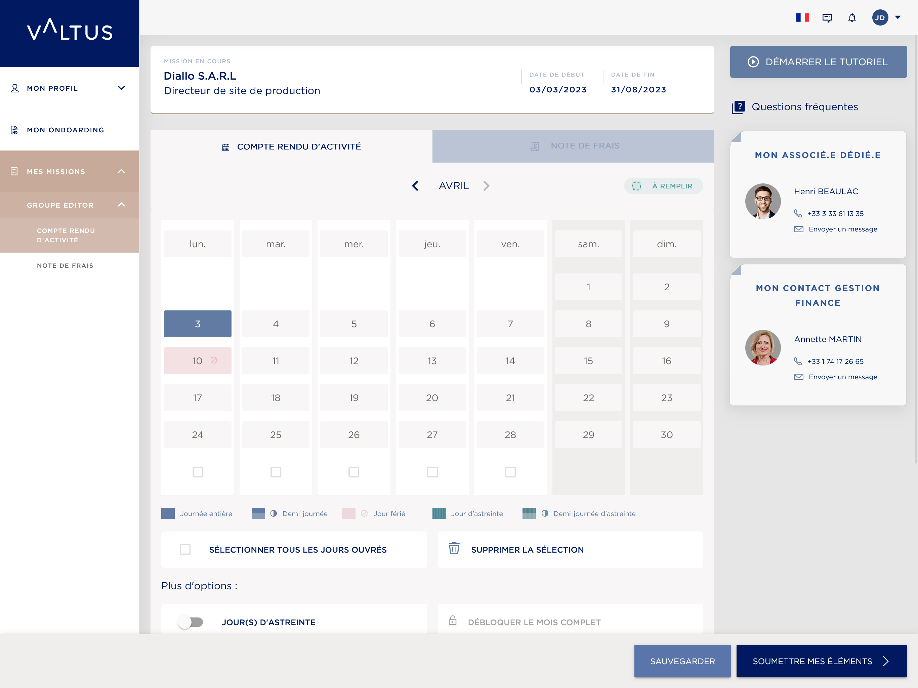This screenshot has height=688, width=918.
Task: Click phone icon for Annette Martin
Action: coord(798,361)
